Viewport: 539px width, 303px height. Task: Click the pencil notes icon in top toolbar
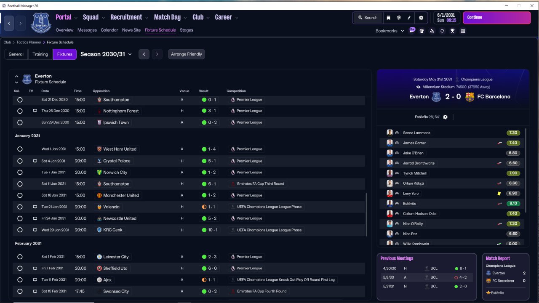pyautogui.click(x=409, y=18)
